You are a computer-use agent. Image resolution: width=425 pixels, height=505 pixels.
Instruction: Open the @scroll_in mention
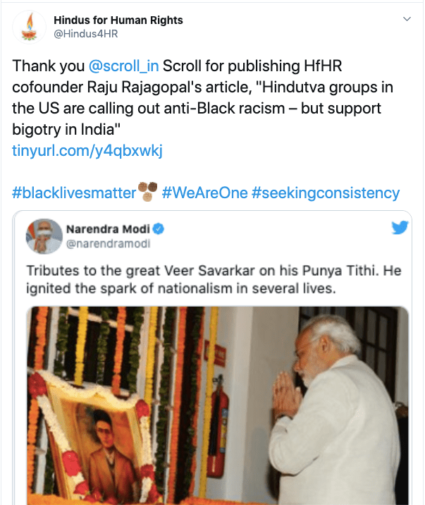(x=123, y=66)
